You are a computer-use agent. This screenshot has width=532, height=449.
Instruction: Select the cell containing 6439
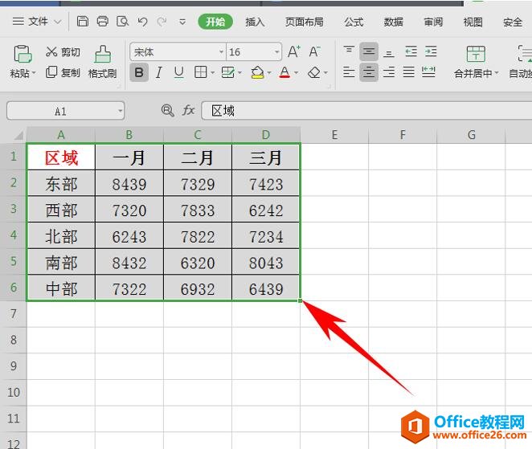[266, 288]
